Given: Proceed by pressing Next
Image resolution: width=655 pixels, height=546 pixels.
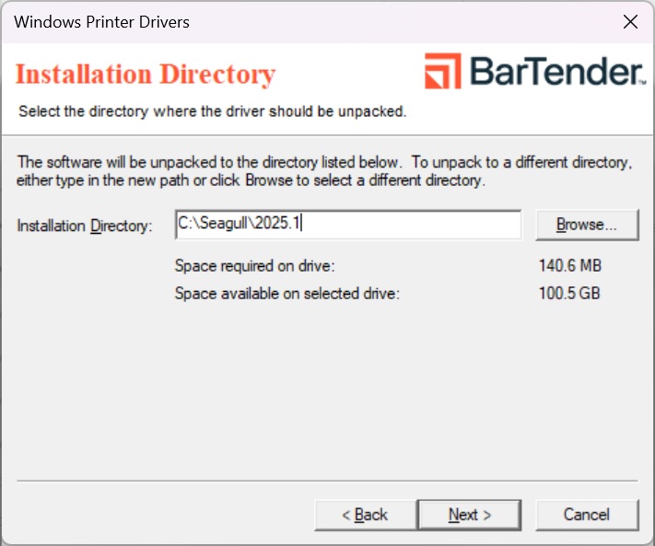Looking at the screenshot, I should click(x=469, y=515).
